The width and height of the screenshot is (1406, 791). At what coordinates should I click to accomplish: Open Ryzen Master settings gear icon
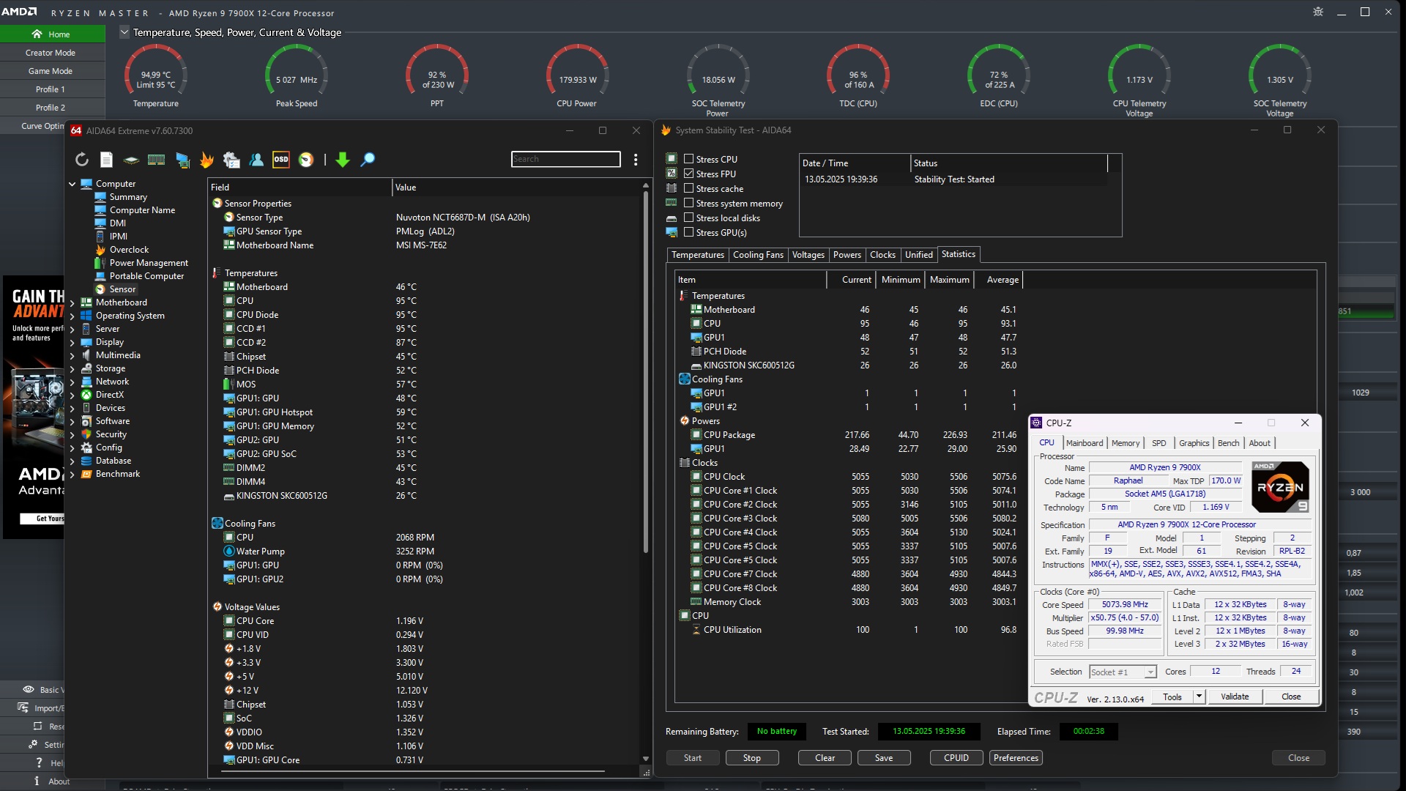pyautogui.click(x=1318, y=12)
